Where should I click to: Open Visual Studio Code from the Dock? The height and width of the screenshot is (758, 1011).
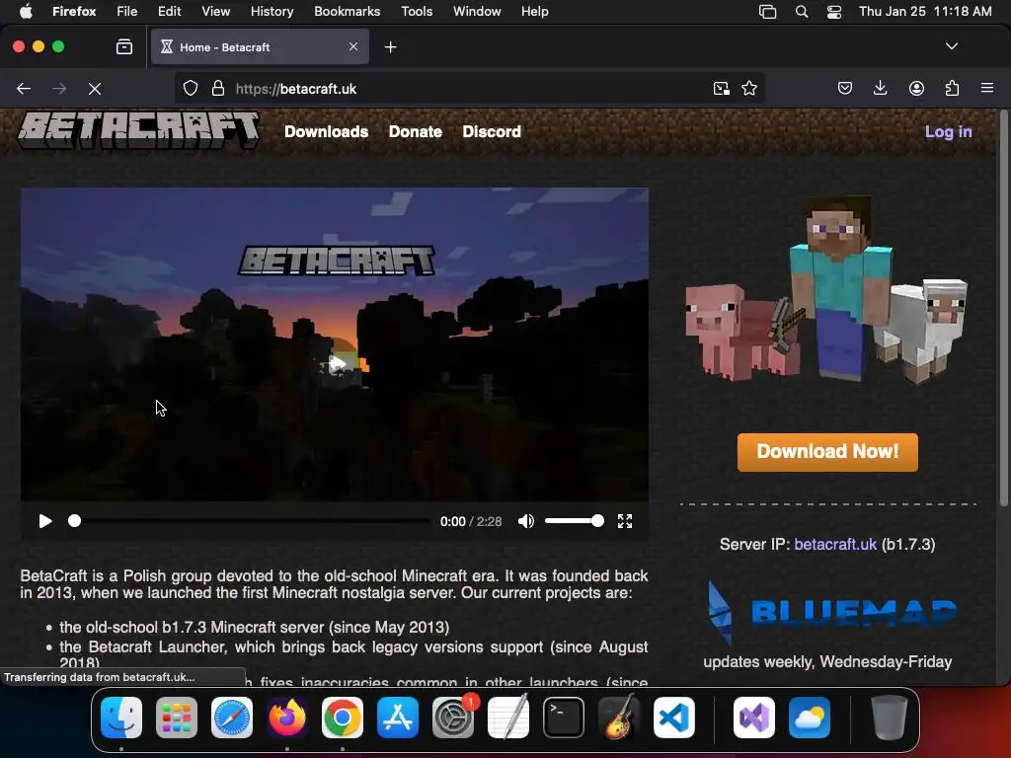click(x=674, y=718)
